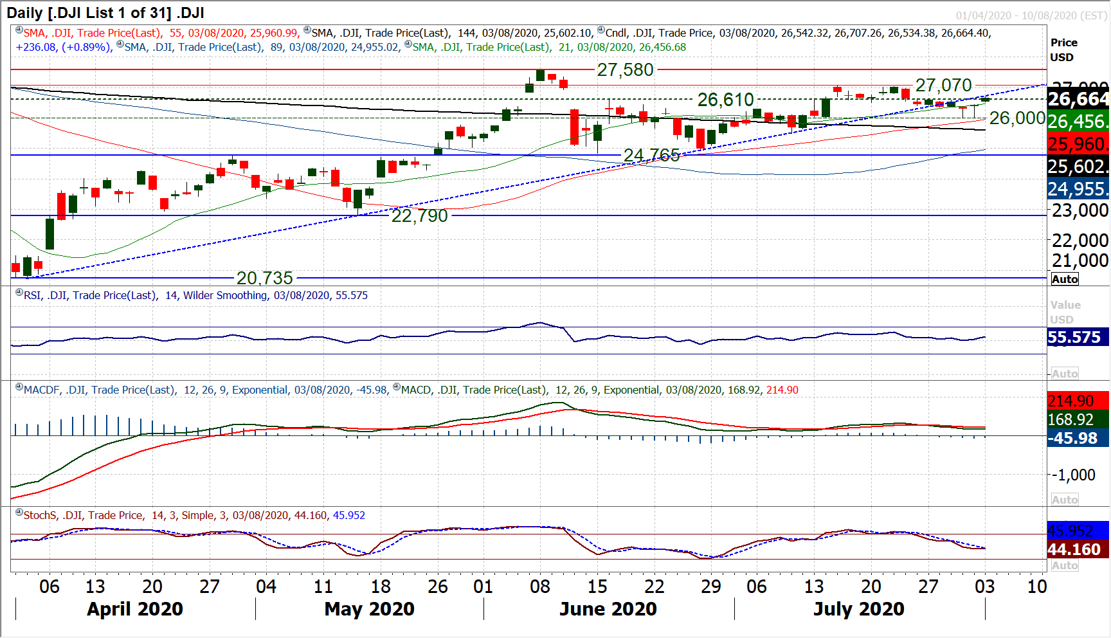Toggle Auto scaling on the Stochastic panel
This screenshot has width=1111, height=638.
tap(1065, 565)
